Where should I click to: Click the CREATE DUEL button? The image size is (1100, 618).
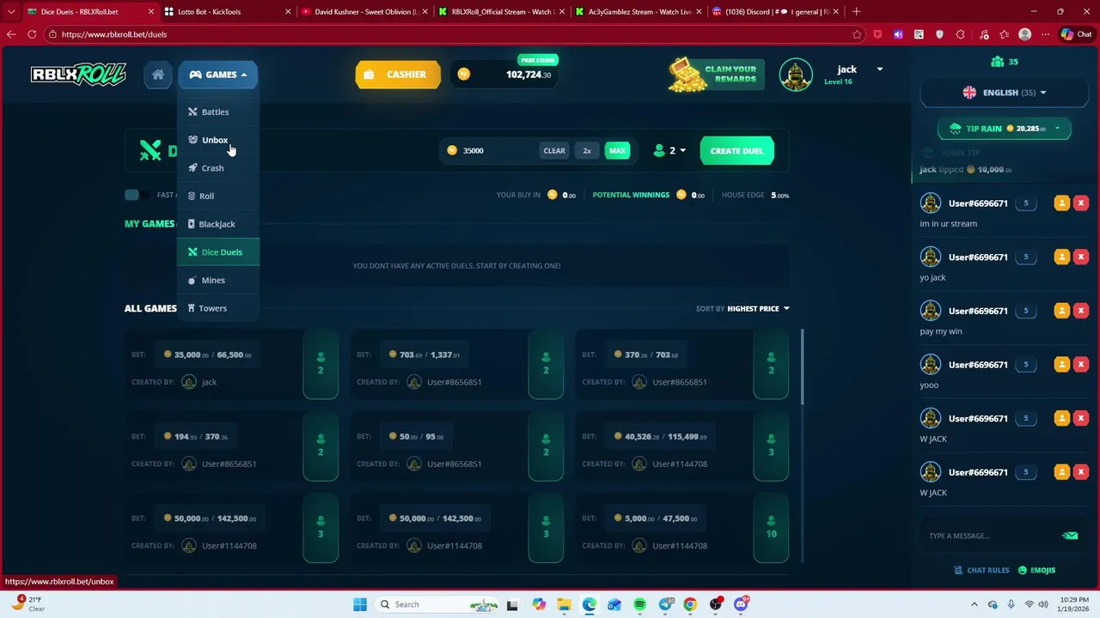736,150
